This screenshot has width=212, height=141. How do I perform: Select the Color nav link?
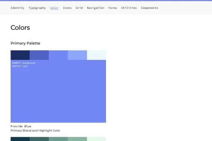(54, 8)
